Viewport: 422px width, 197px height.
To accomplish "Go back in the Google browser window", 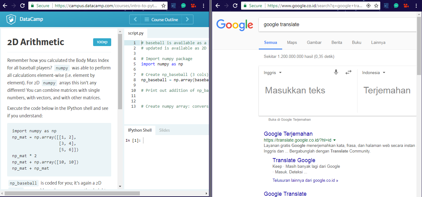I will point(218,6).
